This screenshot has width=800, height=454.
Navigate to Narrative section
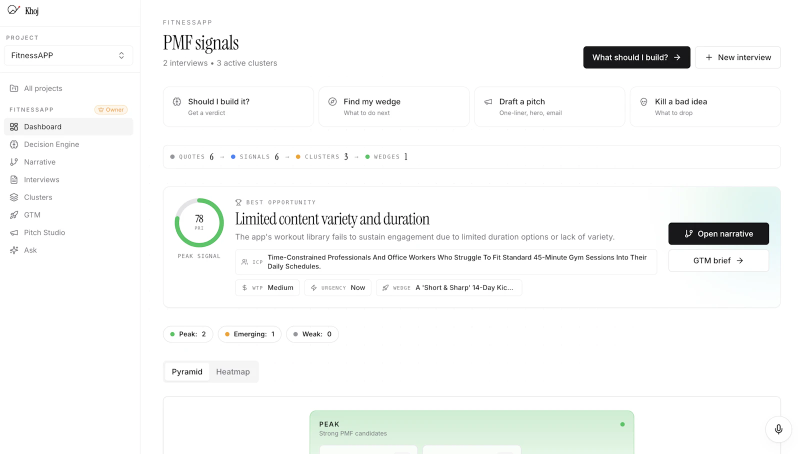pos(68,162)
